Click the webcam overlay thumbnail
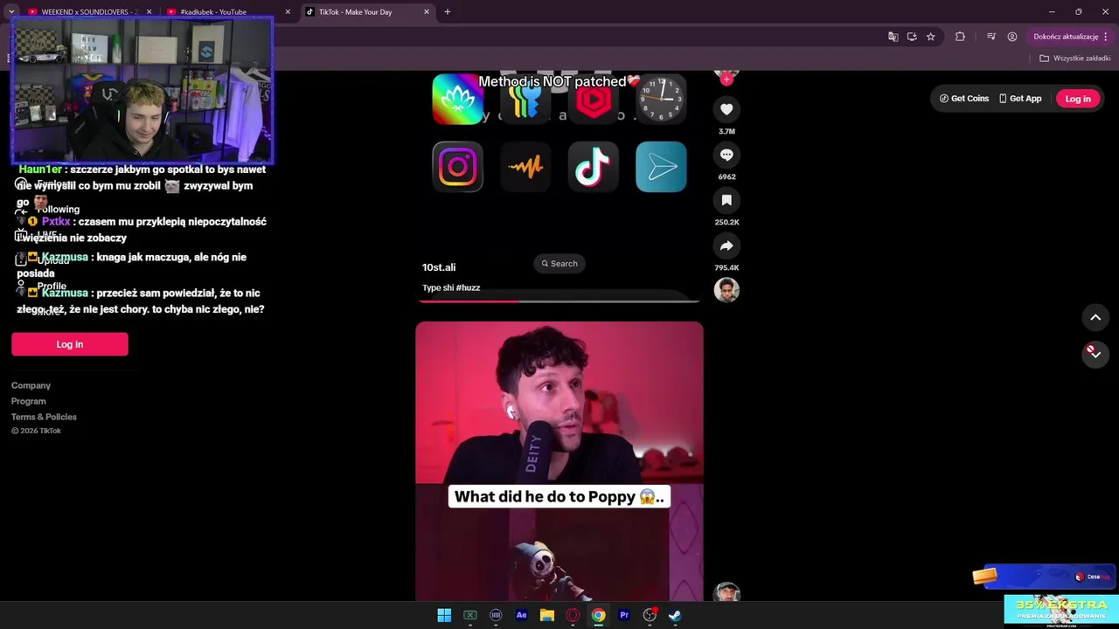This screenshot has width=1119, height=629. point(142,91)
